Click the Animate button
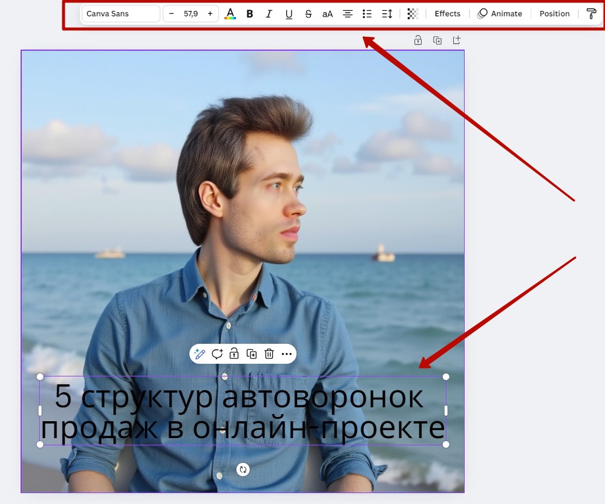 [x=500, y=14]
